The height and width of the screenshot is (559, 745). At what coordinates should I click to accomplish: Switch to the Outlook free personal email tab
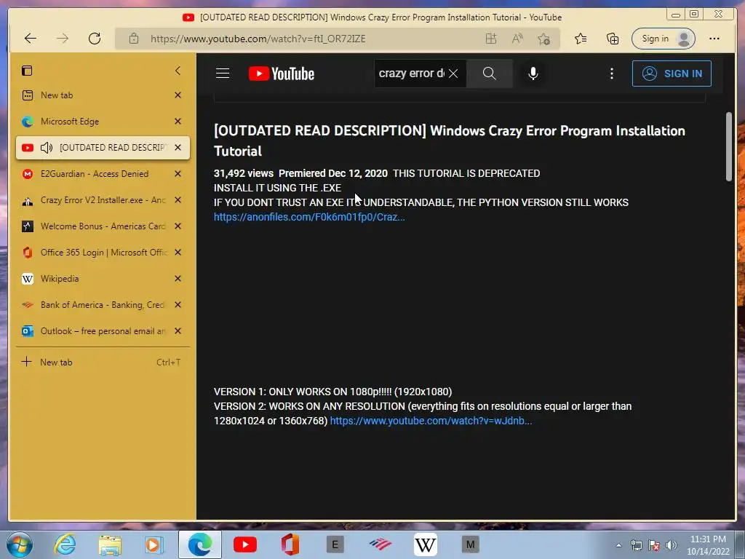coord(103,331)
